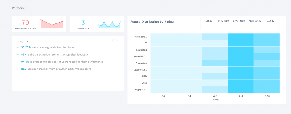291x114 pixels.
Task: Open the R&D link in Insights
Action: click(24, 69)
